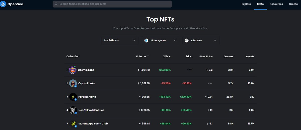Click the Volume sort arrow icon
Viewport: 301px width, 130px height.
click(x=148, y=56)
